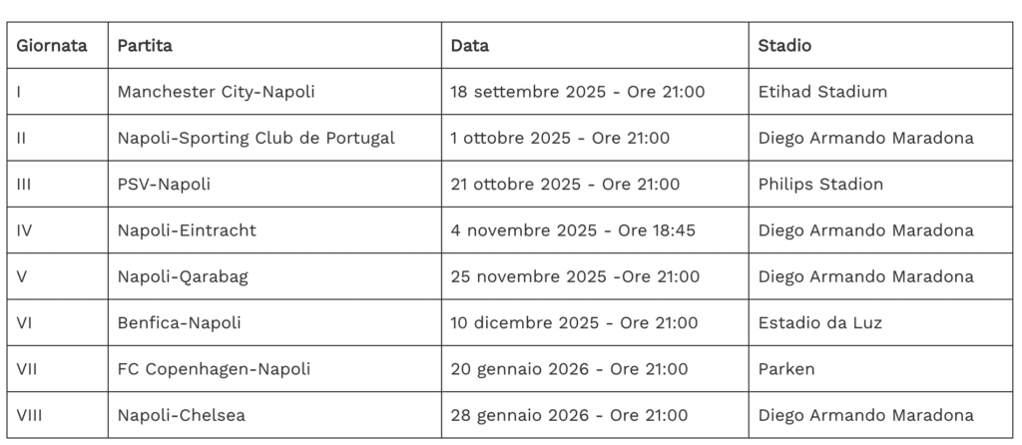Click the 10 dicembre 2025 date cell
Screen dimensions: 1022x445
point(575,322)
